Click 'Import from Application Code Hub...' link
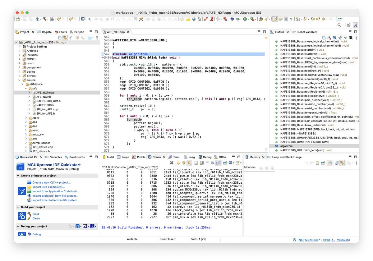This screenshot has height=261, width=373. pos(56,191)
